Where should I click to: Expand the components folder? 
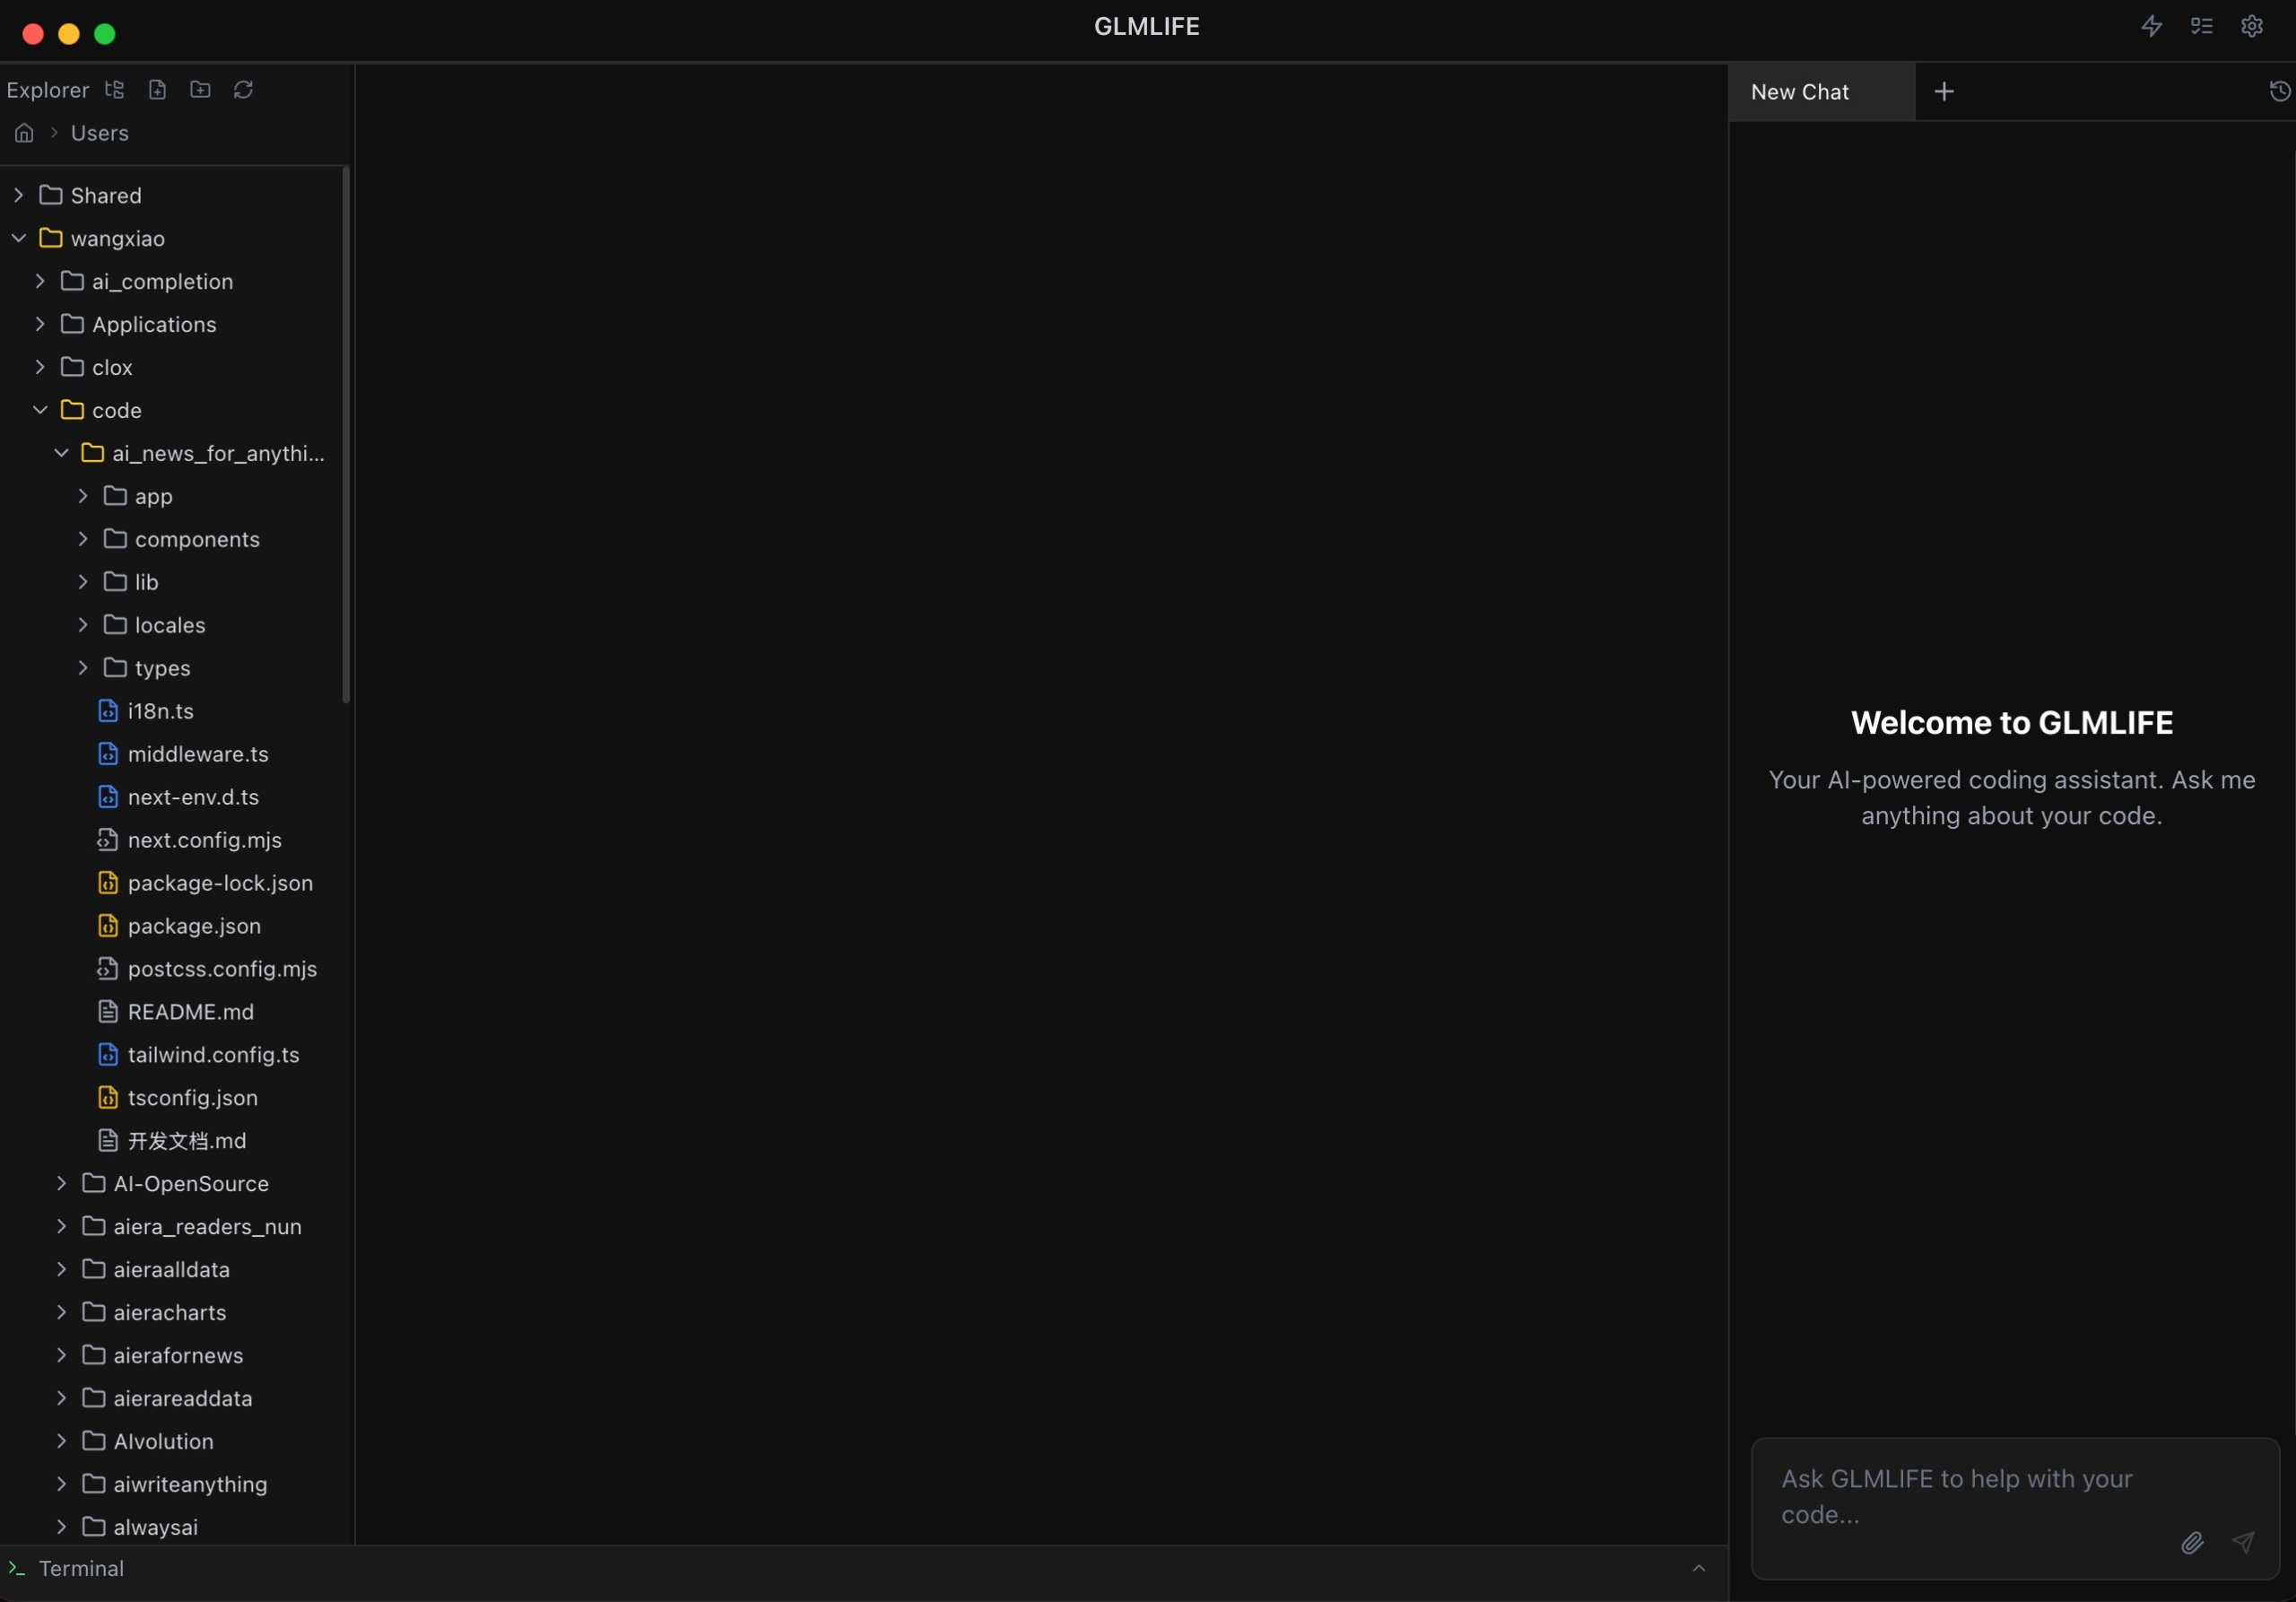(x=84, y=540)
